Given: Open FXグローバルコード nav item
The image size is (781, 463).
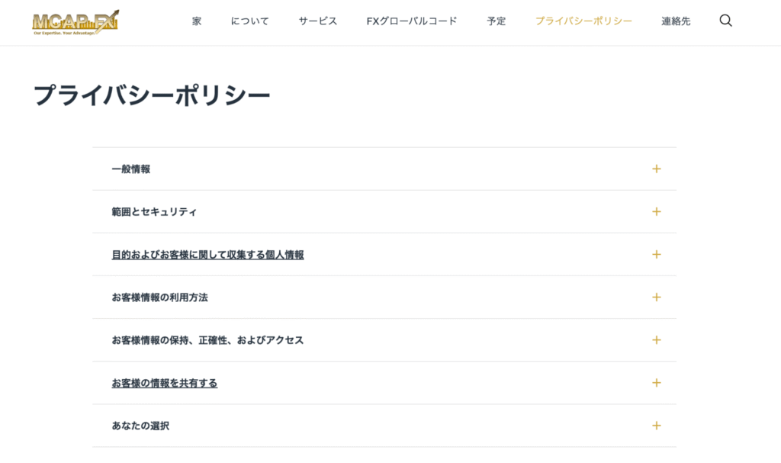Looking at the screenshot, I should point(411,21).
